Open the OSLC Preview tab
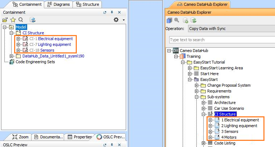The image size is (275, 147). 111,137
